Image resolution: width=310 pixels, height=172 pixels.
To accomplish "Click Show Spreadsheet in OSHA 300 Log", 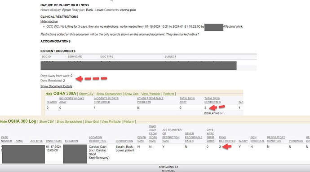I will [x=69, y=121].
